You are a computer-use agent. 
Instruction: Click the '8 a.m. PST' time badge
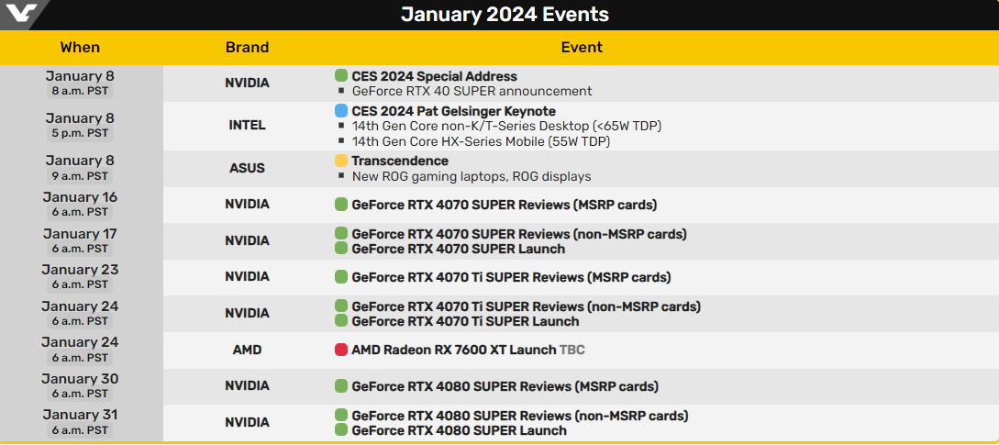click(81, 91)
